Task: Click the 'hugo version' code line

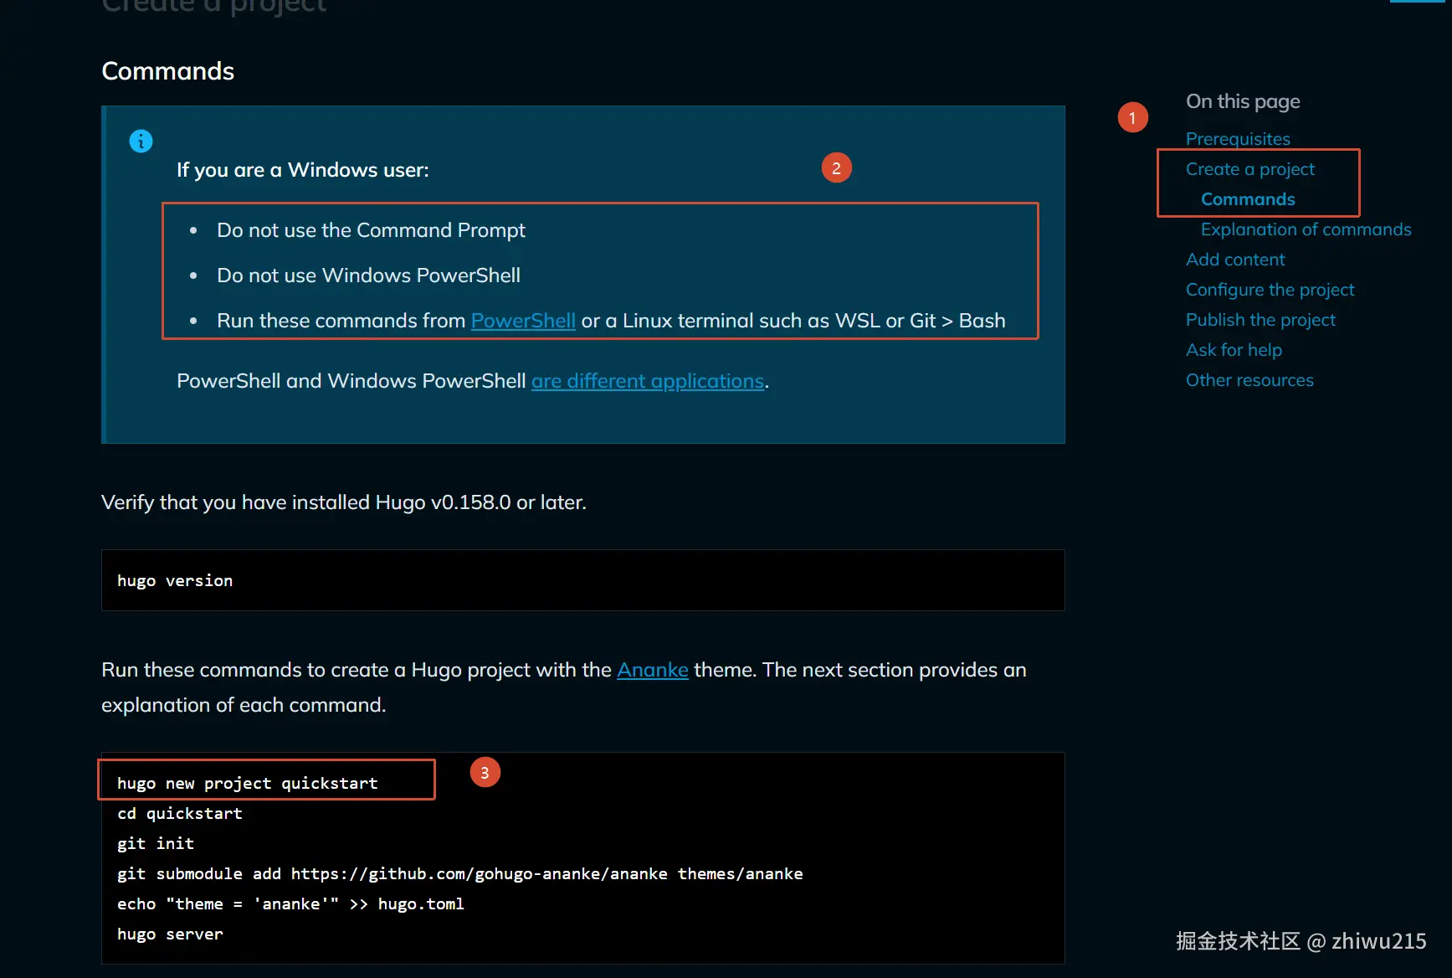Action: pyautogui.click(x=175, y=580)
